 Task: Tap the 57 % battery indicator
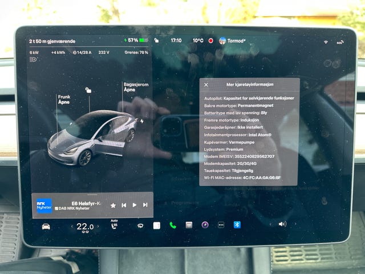pyautogui.click(x=136, y=41)
